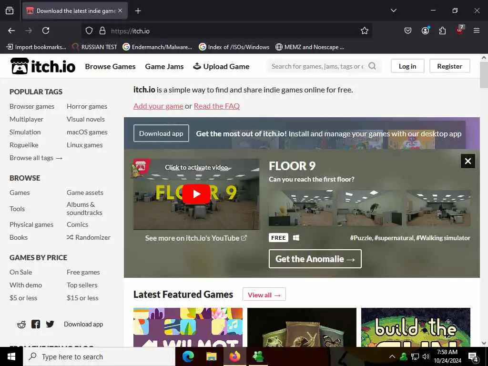This screenshot has width=488, height=366.
Task: Open the Randomizer link
Action: (x=89, y=237)
